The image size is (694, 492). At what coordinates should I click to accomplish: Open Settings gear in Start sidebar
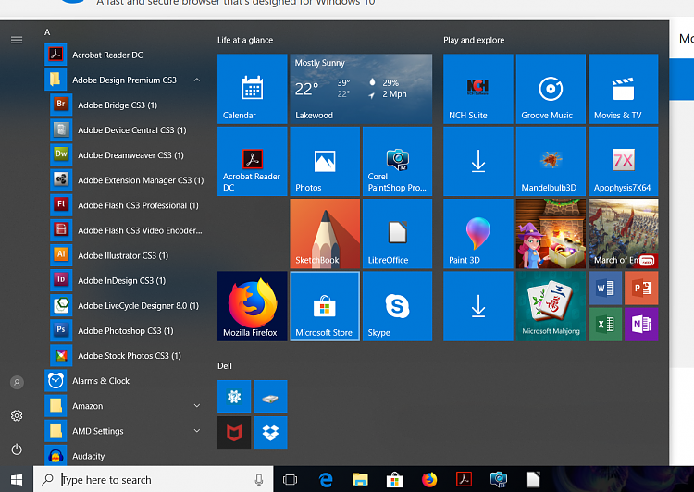click(17, 416)
